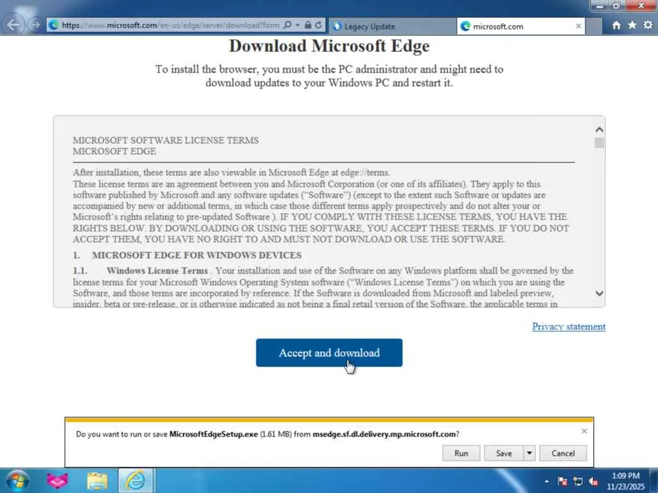Screen dimensions: 658x493
Task: Click Cancel in the download prompt
Action: [563, 453]
